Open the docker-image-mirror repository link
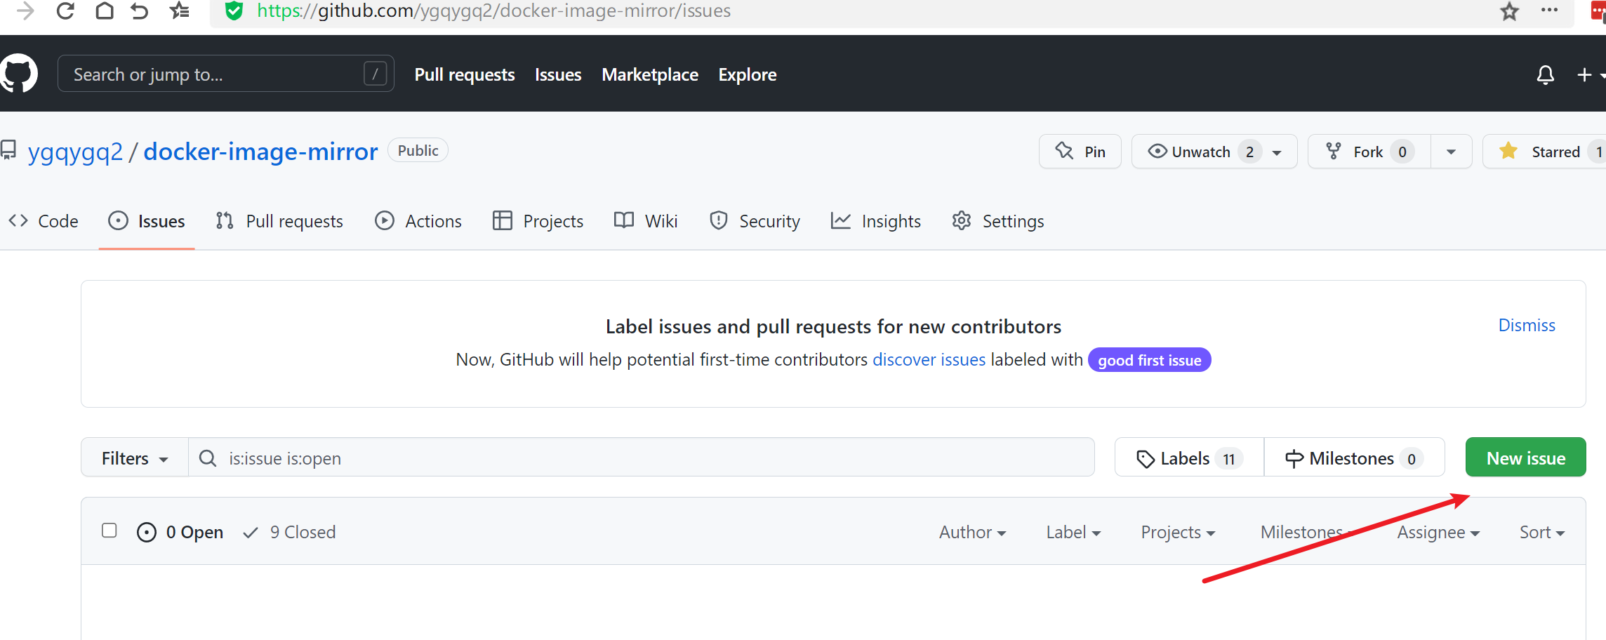This screenshot has height=640, width=1606. pos(260,152)
